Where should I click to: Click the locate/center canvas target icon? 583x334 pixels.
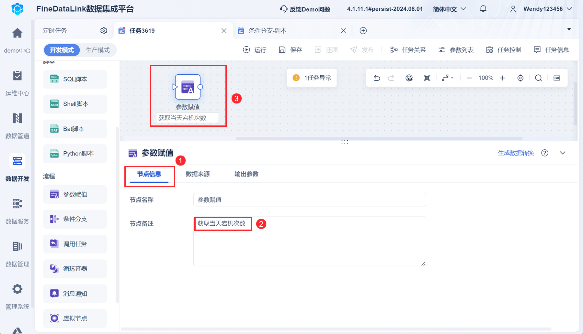coord(520,78)
